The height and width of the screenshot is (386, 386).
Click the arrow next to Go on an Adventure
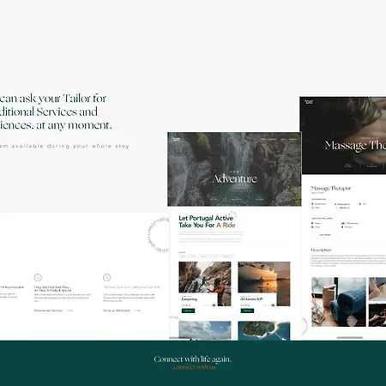click(137, 311)
